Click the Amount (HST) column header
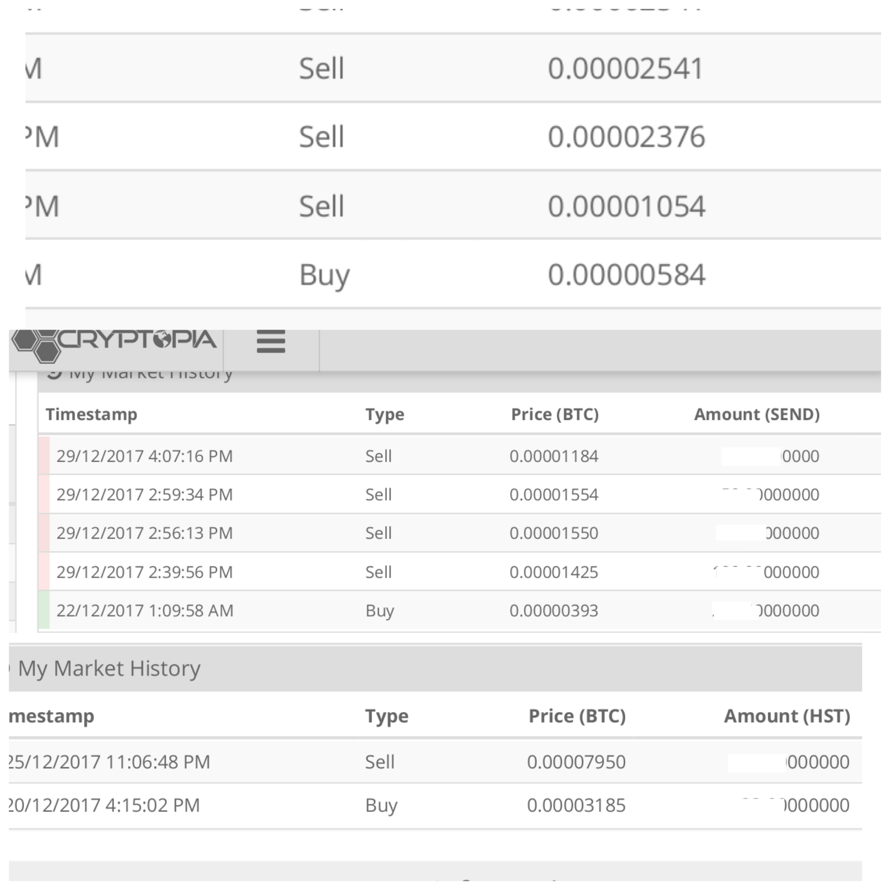Screen dimensions: 890x890 787,716
